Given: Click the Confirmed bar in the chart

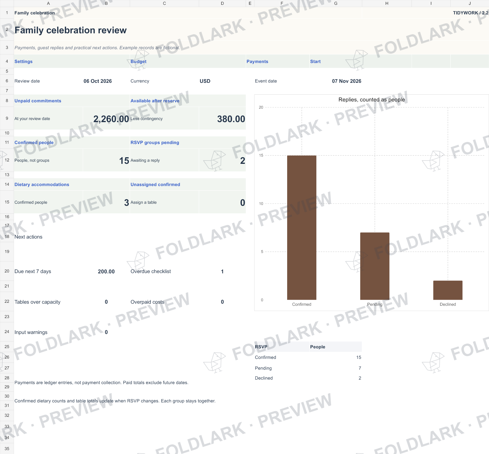Looking at the screenshot, I should click(302, 227).
